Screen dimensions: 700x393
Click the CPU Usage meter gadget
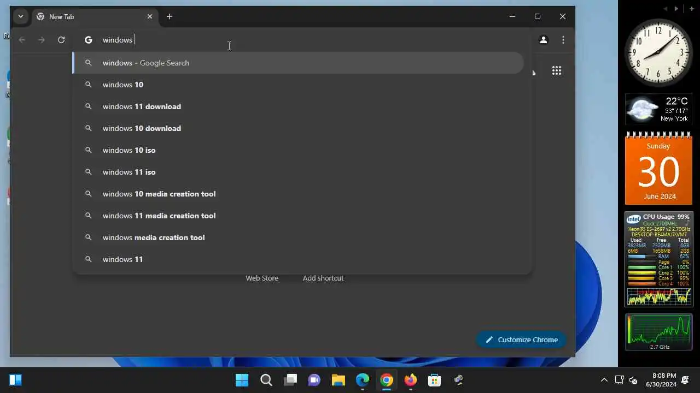pos(658,259)
